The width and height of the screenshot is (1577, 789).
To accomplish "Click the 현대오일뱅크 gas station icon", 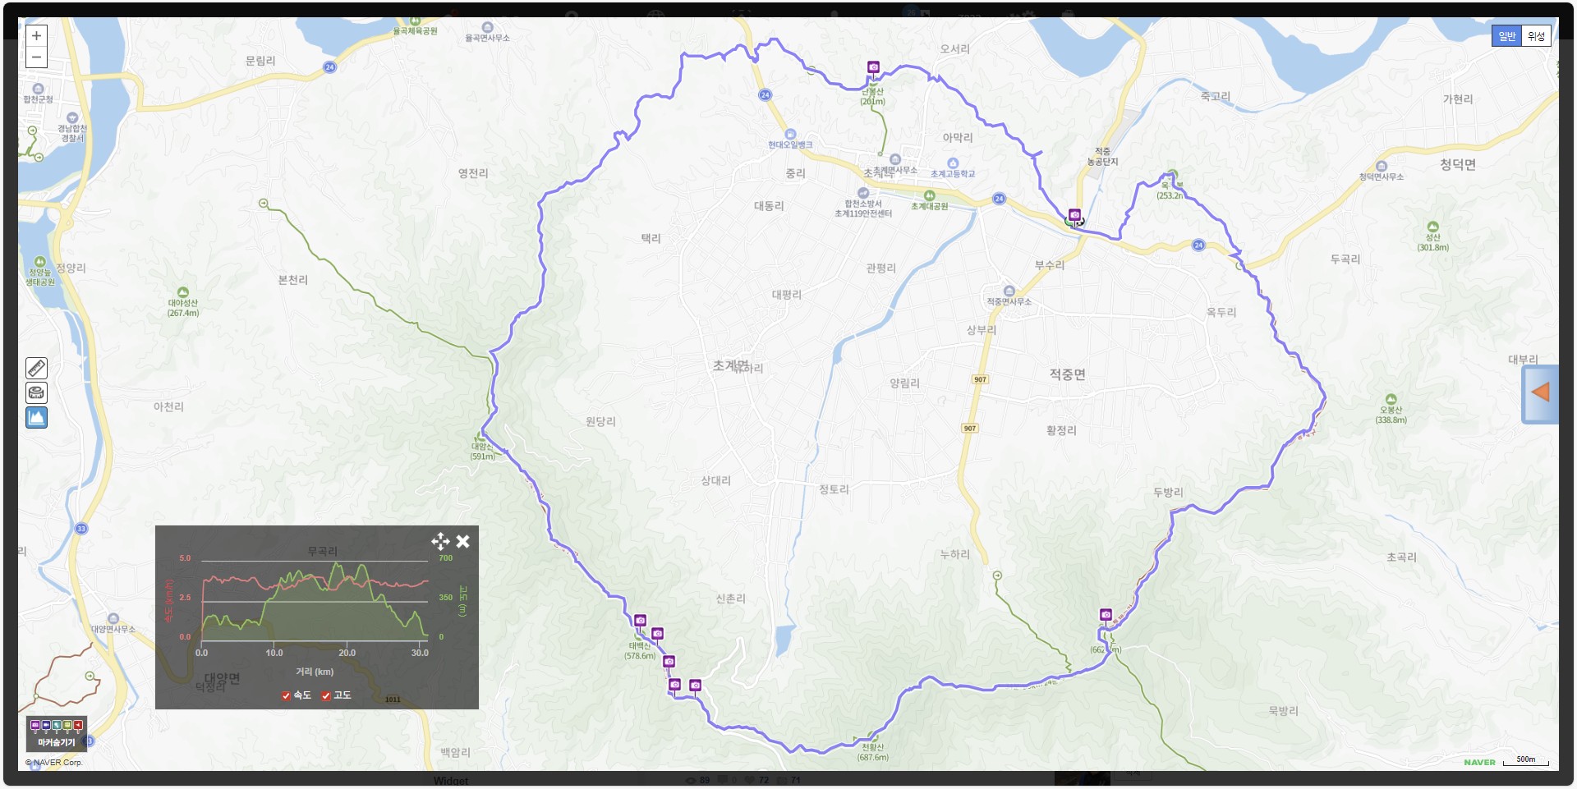I will point(790,134).
